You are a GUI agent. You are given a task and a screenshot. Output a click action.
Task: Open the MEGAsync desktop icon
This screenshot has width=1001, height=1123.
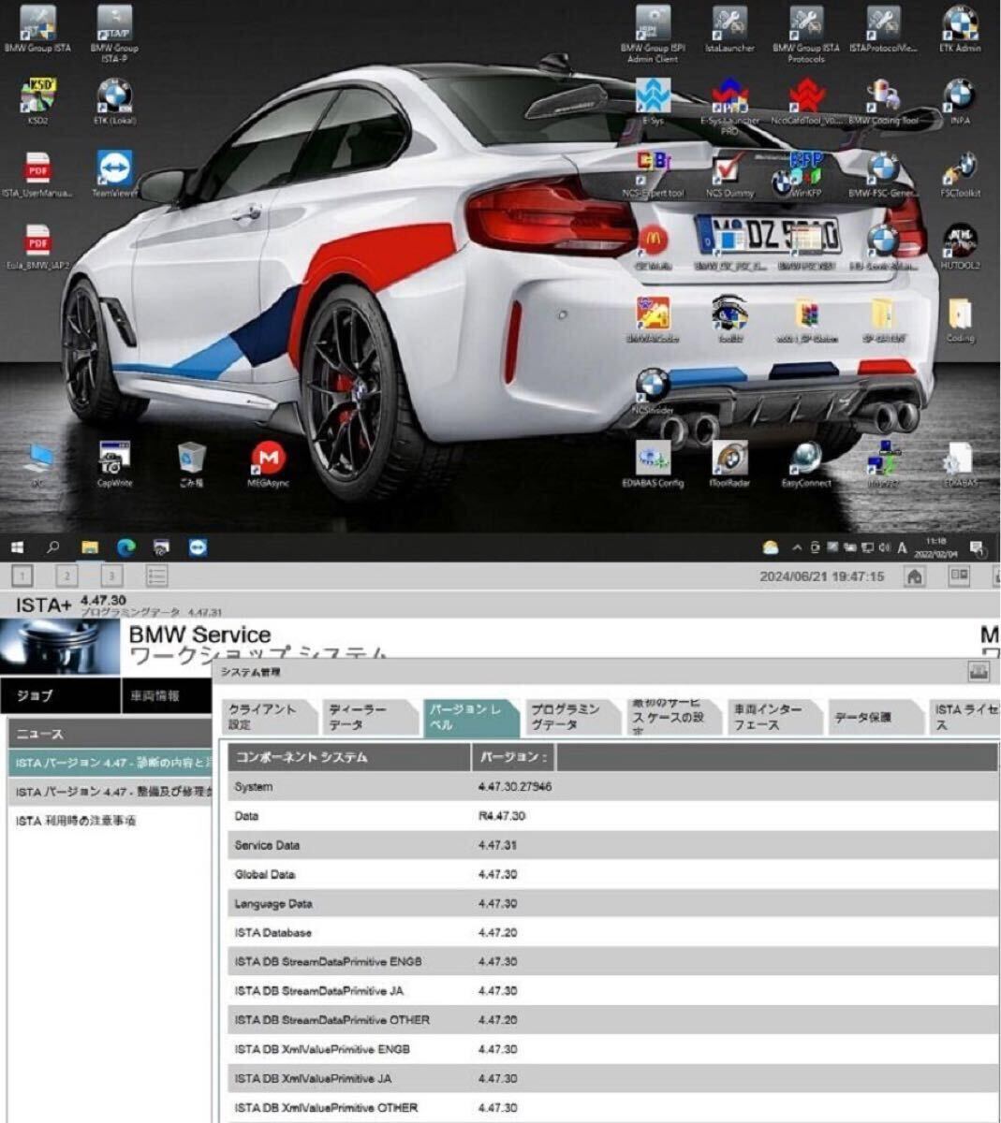tap(268, 460)
